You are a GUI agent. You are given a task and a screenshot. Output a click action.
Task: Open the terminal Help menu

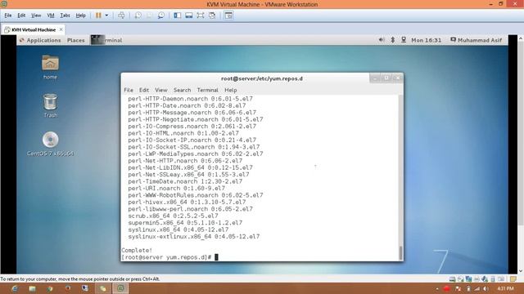(x=231, y=90)
